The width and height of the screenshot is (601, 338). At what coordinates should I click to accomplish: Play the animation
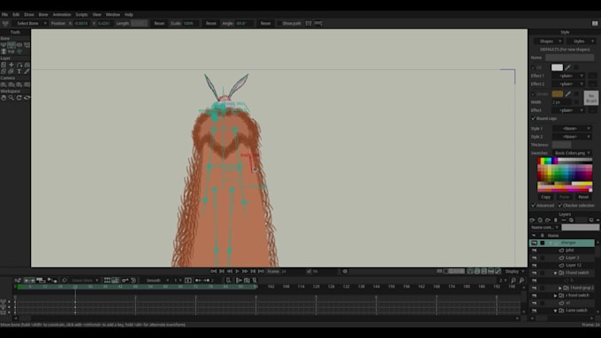coord(237,271)
